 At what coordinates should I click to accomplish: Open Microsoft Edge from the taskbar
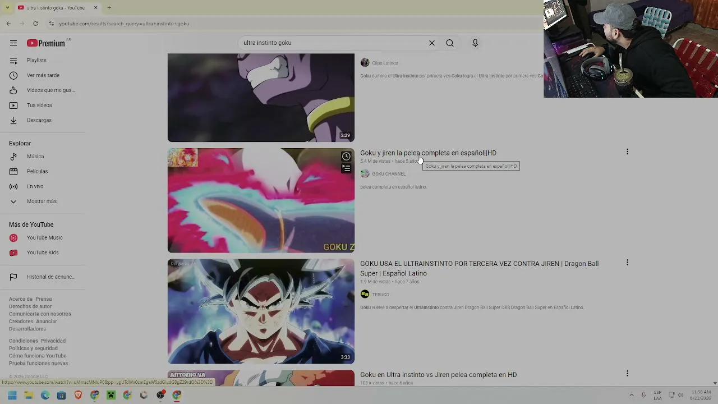tap(45, 395)
